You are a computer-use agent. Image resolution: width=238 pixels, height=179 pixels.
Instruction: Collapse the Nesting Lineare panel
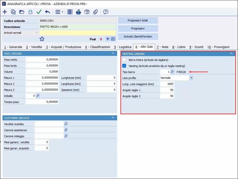point(231,54)
